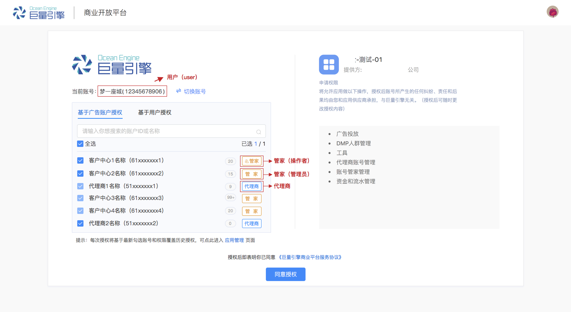The image size is (571, 312).
Task: Click the 提供方 provider label
Action: coord(353,70)
